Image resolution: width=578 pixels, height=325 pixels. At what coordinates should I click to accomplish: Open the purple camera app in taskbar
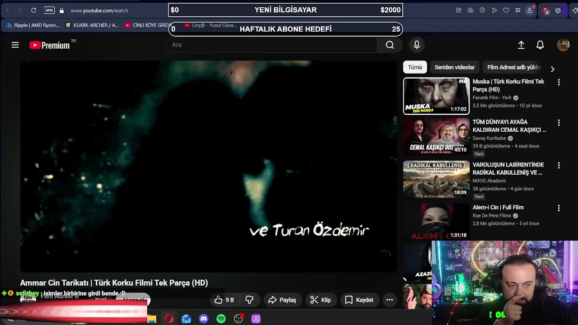point(256,319)
